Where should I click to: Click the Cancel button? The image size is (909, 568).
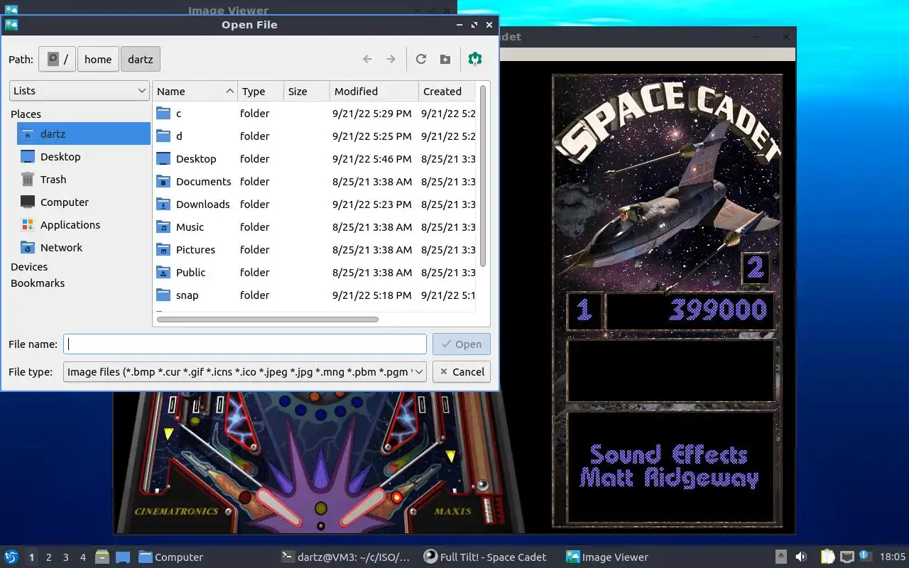(x=462, y=371)
